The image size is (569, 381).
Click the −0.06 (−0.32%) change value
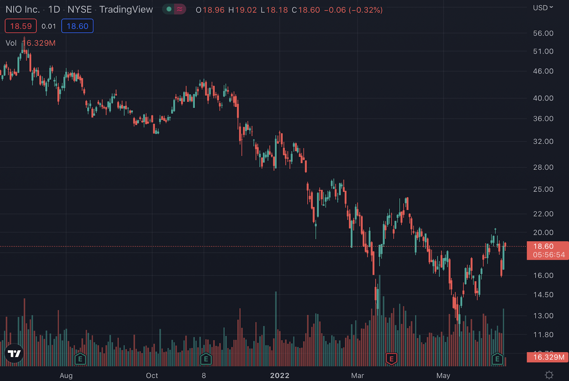click(353, 10)
